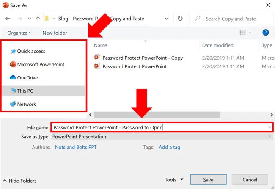The image size is (275, 189).
Task: Open the Save as type dropdown
Action: point(162,137)
